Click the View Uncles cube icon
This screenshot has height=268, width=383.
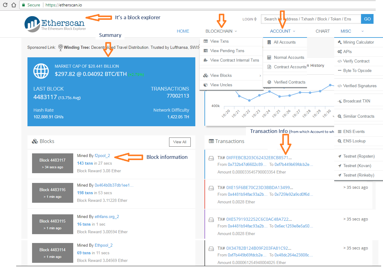click(205, 85)
